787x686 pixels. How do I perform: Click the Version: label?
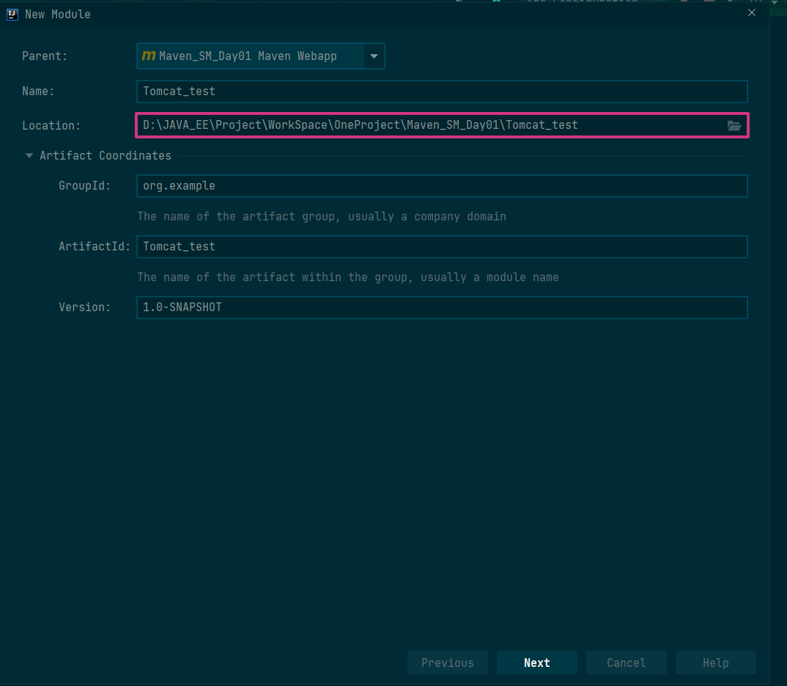pyautogui.click(x=85, y=307)
